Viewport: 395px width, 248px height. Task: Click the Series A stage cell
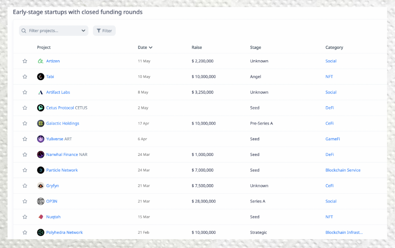(258, 201)
